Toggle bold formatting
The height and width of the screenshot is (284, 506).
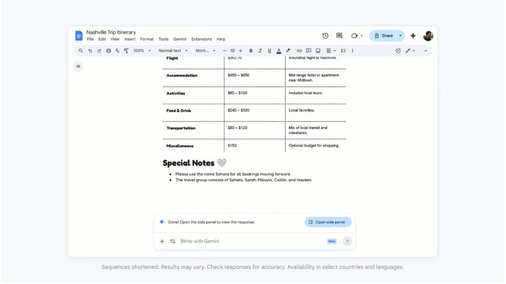[251, 50]
